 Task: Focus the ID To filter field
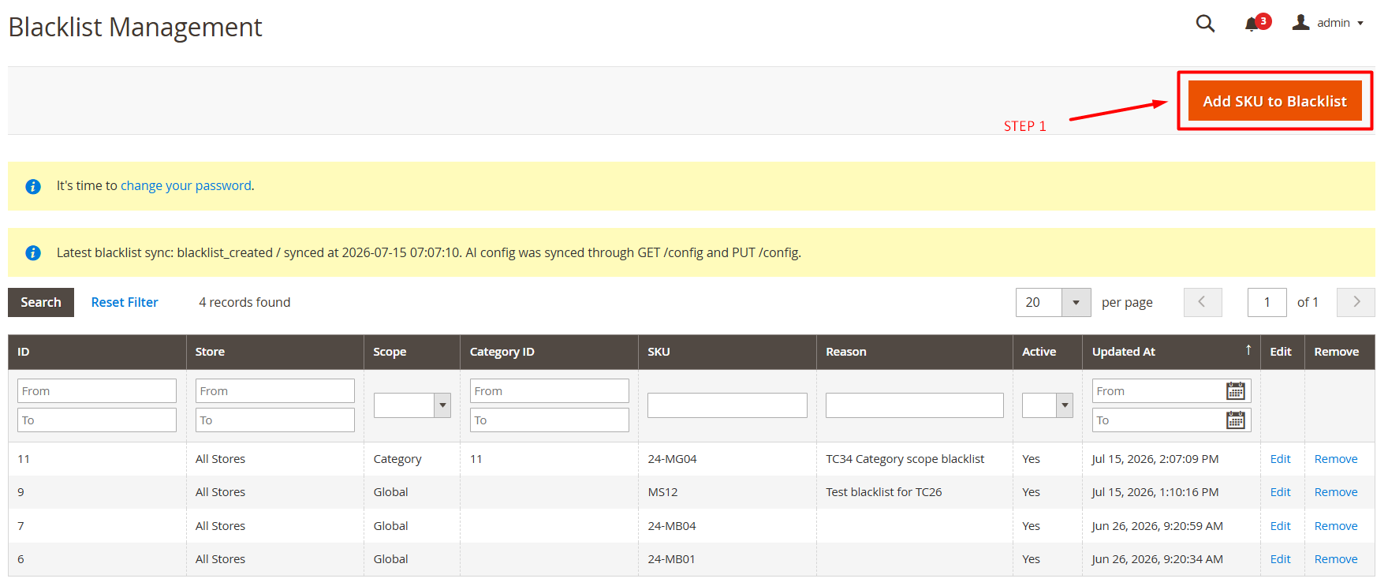click(x=97, y=420)
